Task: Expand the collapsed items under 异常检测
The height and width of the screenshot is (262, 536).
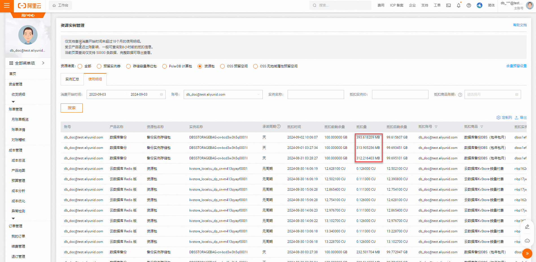Action: 13,218
